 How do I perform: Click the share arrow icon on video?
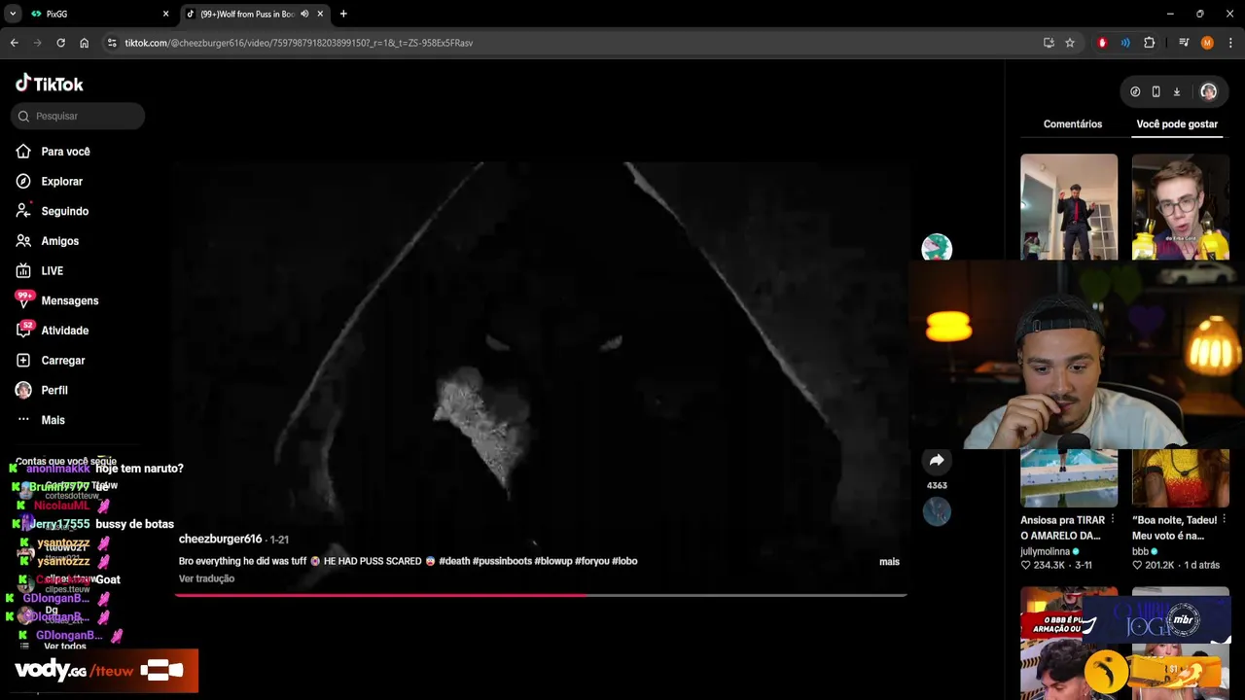pyautogui.click(x=937, y=461)
